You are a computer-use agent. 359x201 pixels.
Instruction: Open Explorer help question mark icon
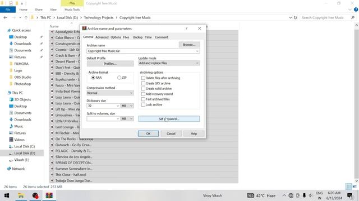(x=356, y=9)
